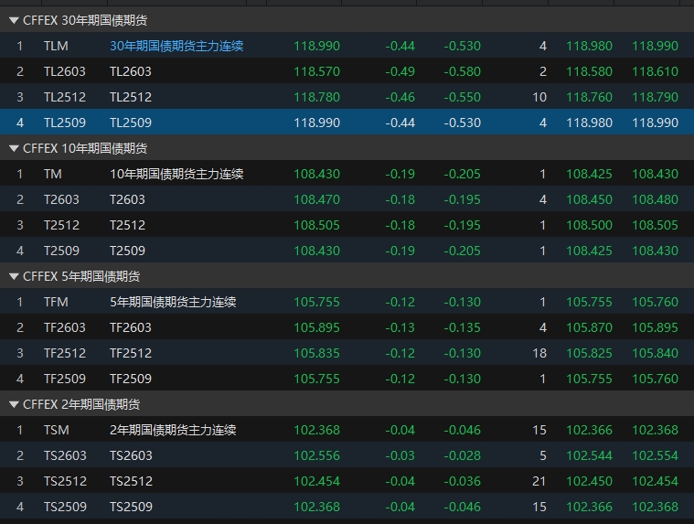
Task: Click change -0.028 in TS2603 row
Action: tap(462, 455)
